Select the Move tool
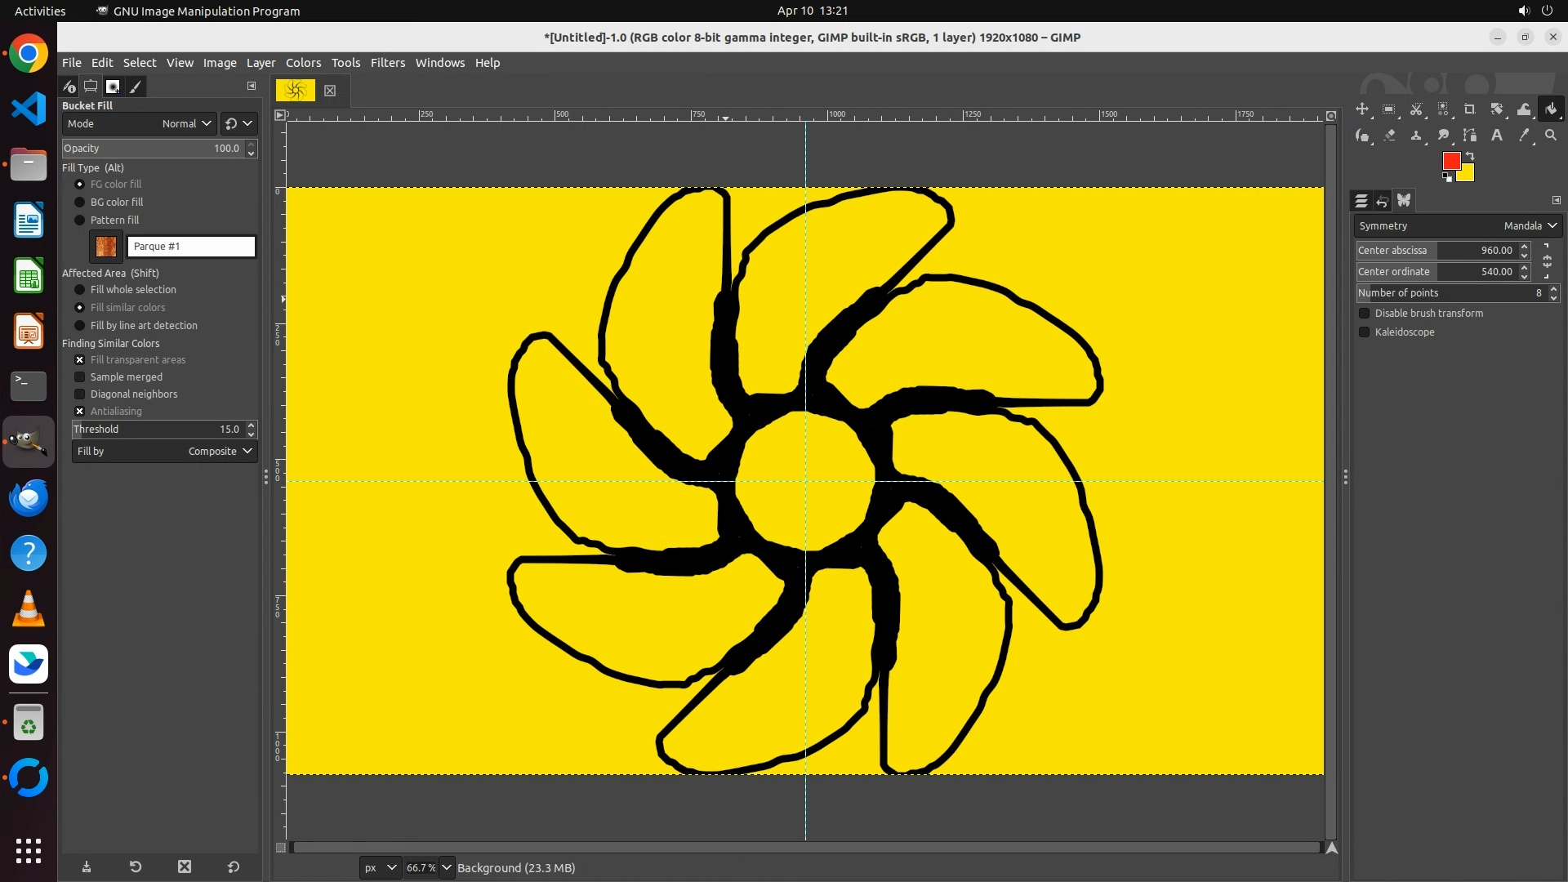Image resolution: width=1568 pixels, height=882 pixels. (1362, 109)
